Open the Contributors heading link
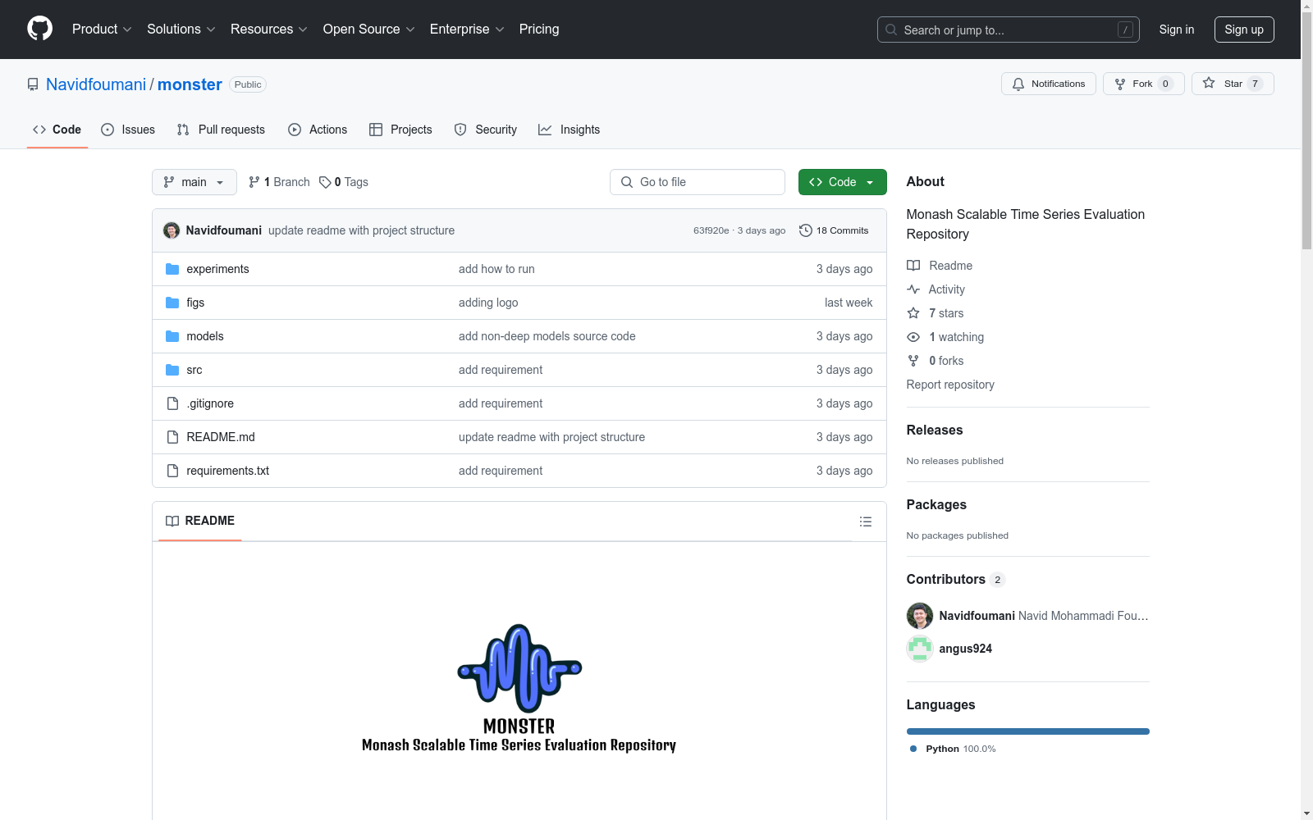 [956, 579]
